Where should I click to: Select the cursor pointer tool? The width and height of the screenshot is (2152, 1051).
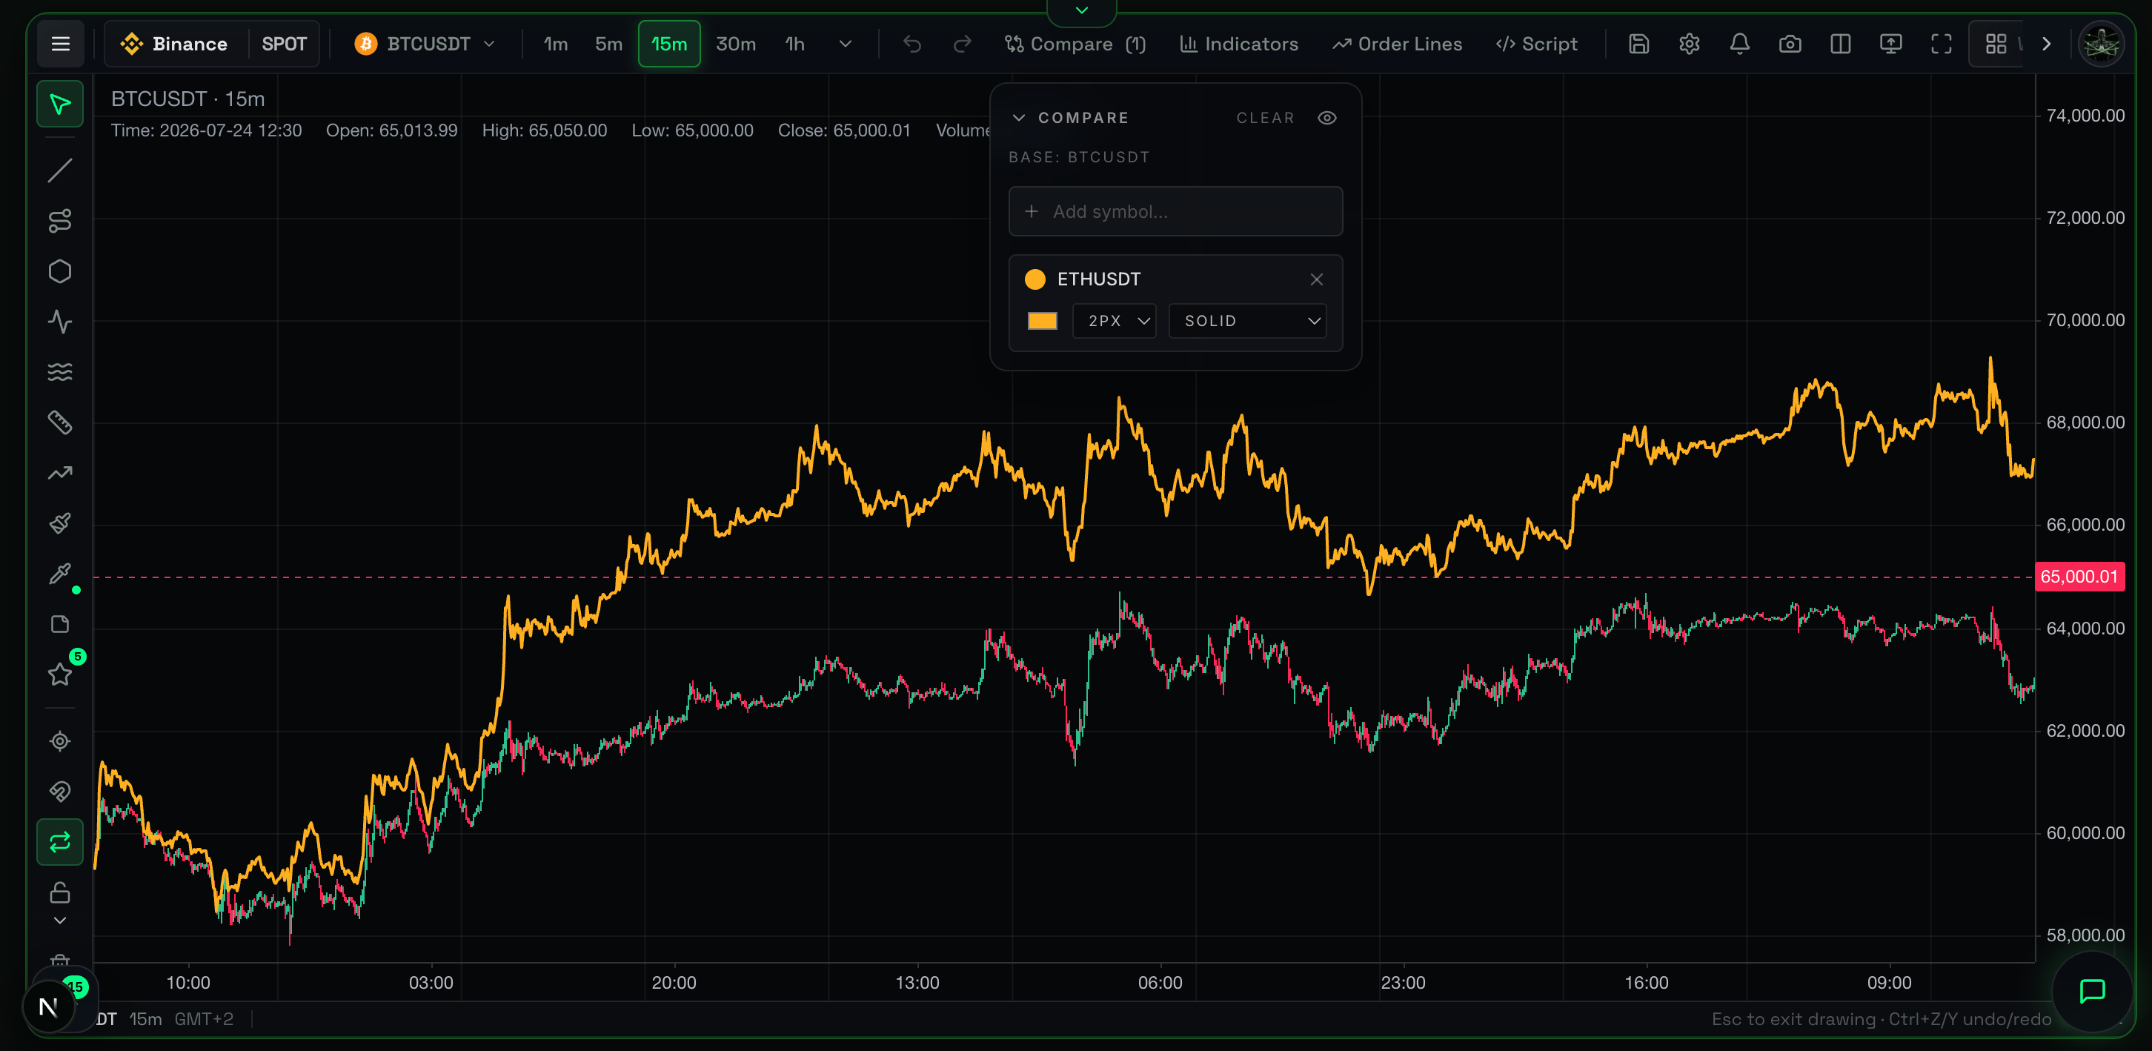pos(60,105)
